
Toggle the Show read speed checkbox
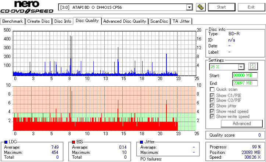coord(212,111)
